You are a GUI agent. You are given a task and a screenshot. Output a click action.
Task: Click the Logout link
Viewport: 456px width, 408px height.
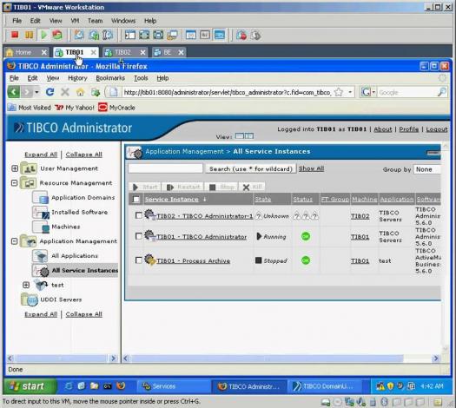(437, 129)
